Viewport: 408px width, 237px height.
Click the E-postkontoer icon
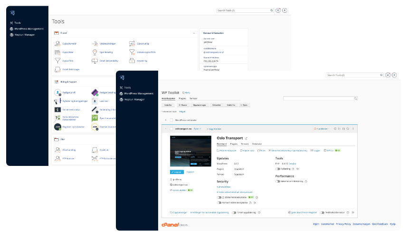pyautogui.click(x=58, y=44)
